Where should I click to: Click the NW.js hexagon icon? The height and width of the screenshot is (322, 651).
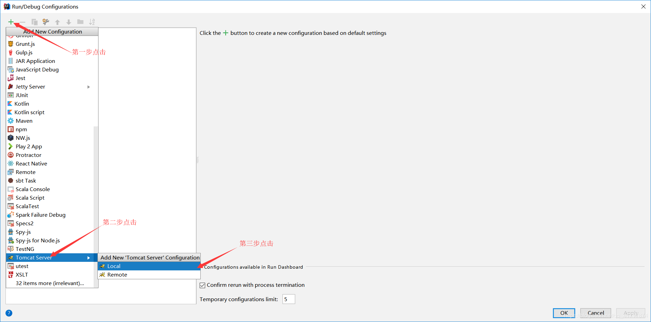point(11,138)
